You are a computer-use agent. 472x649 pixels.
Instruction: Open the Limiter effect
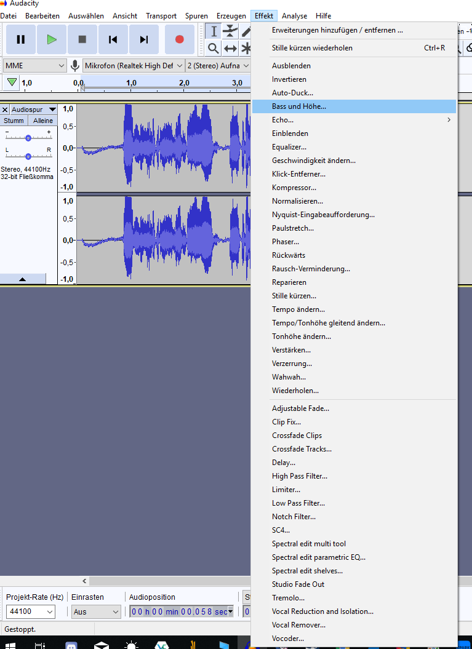354,490
